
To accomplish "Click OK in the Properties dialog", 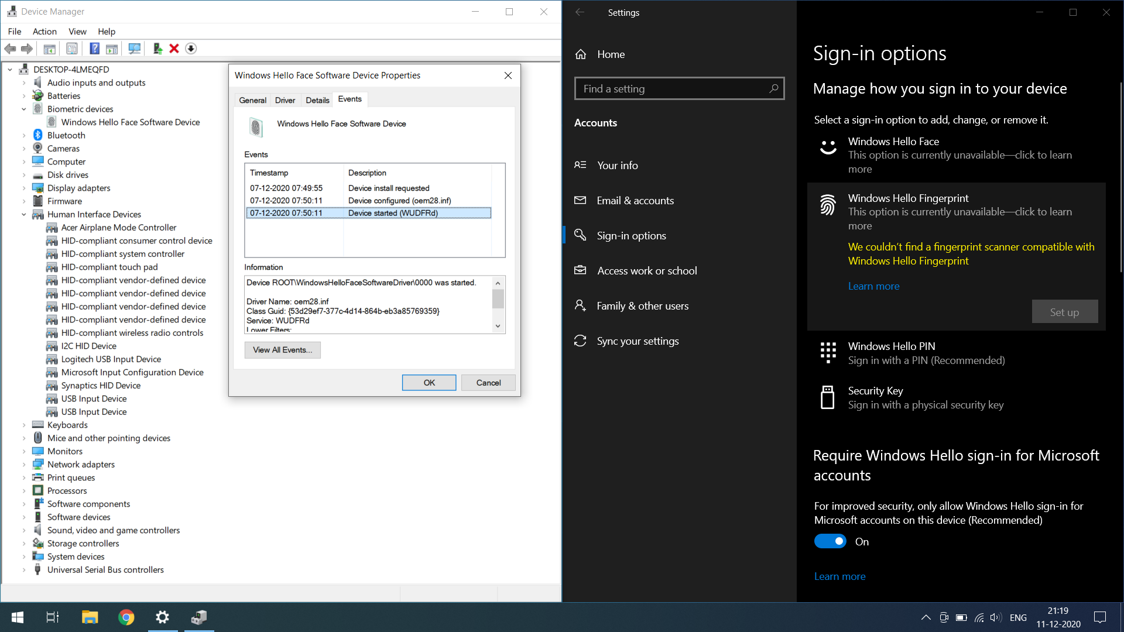I will point(429,383).
